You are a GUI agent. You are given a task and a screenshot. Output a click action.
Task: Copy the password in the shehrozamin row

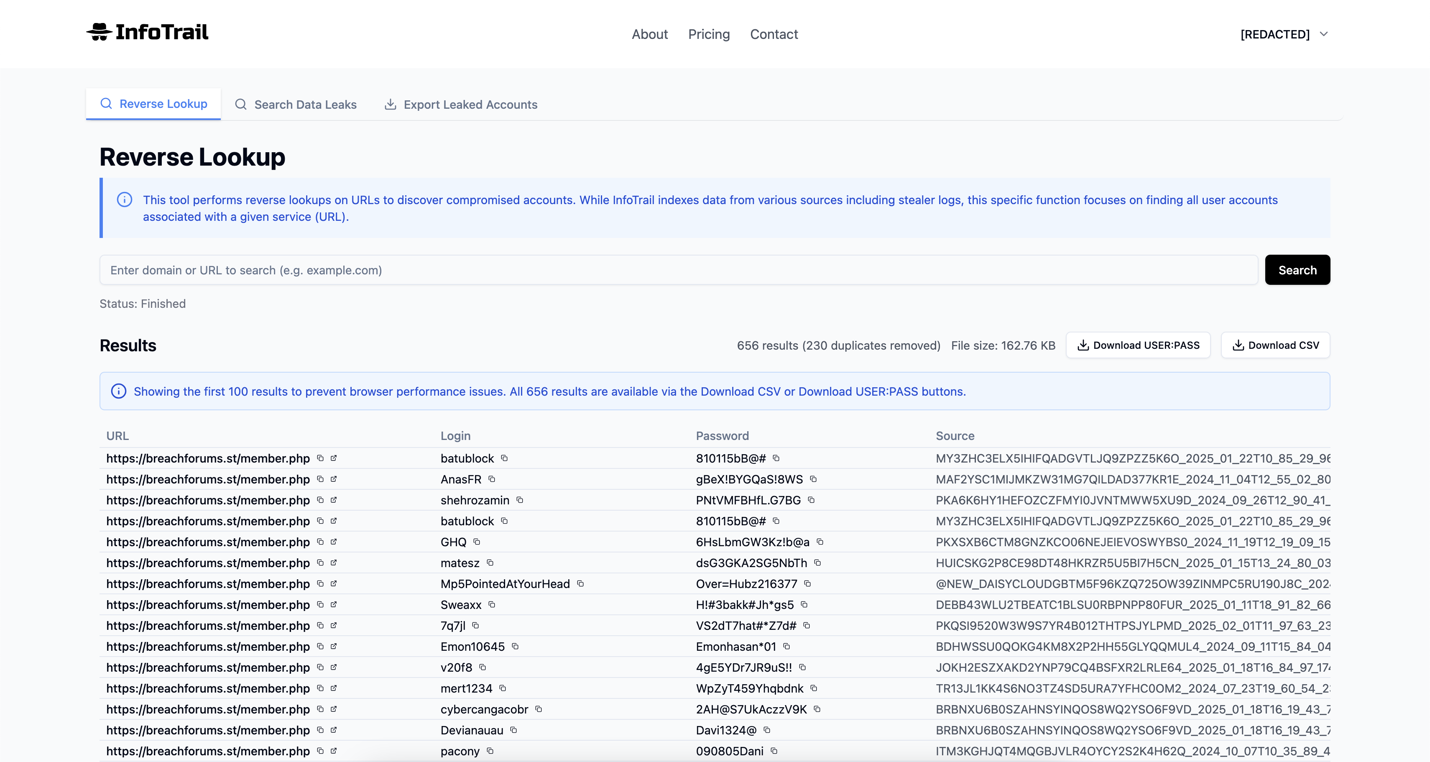811,500
